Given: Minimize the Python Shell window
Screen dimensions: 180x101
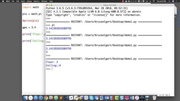Looking at the screenshot, I should click(49, 5).
